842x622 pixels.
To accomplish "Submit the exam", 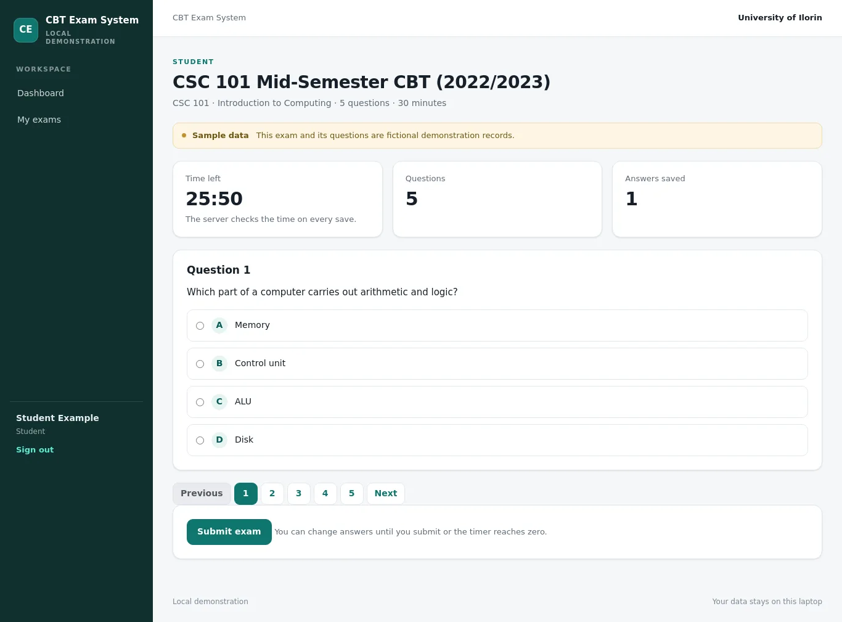I will pos(229,532).
